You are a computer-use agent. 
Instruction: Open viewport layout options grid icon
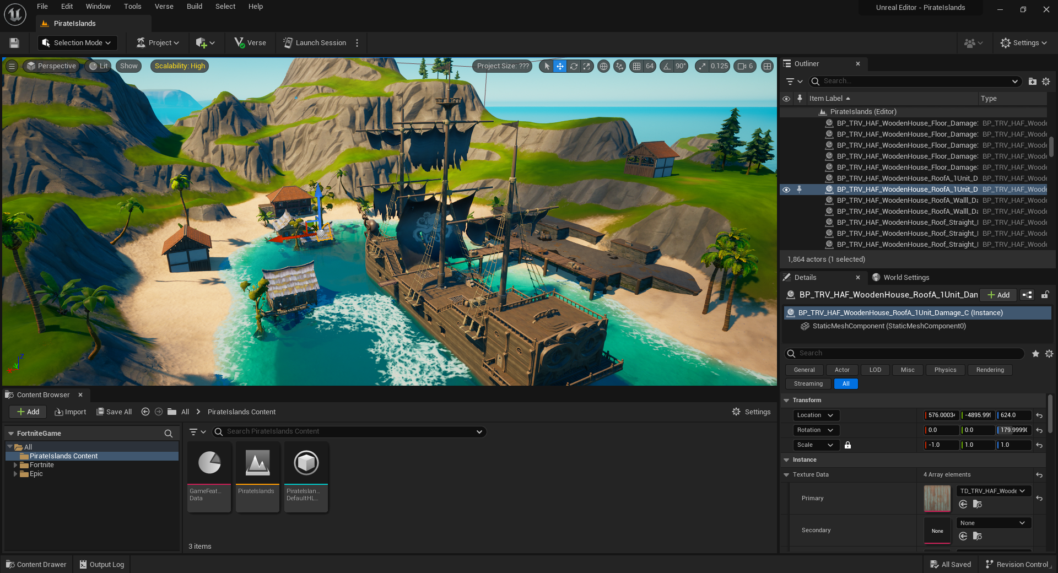coord(767,66)
